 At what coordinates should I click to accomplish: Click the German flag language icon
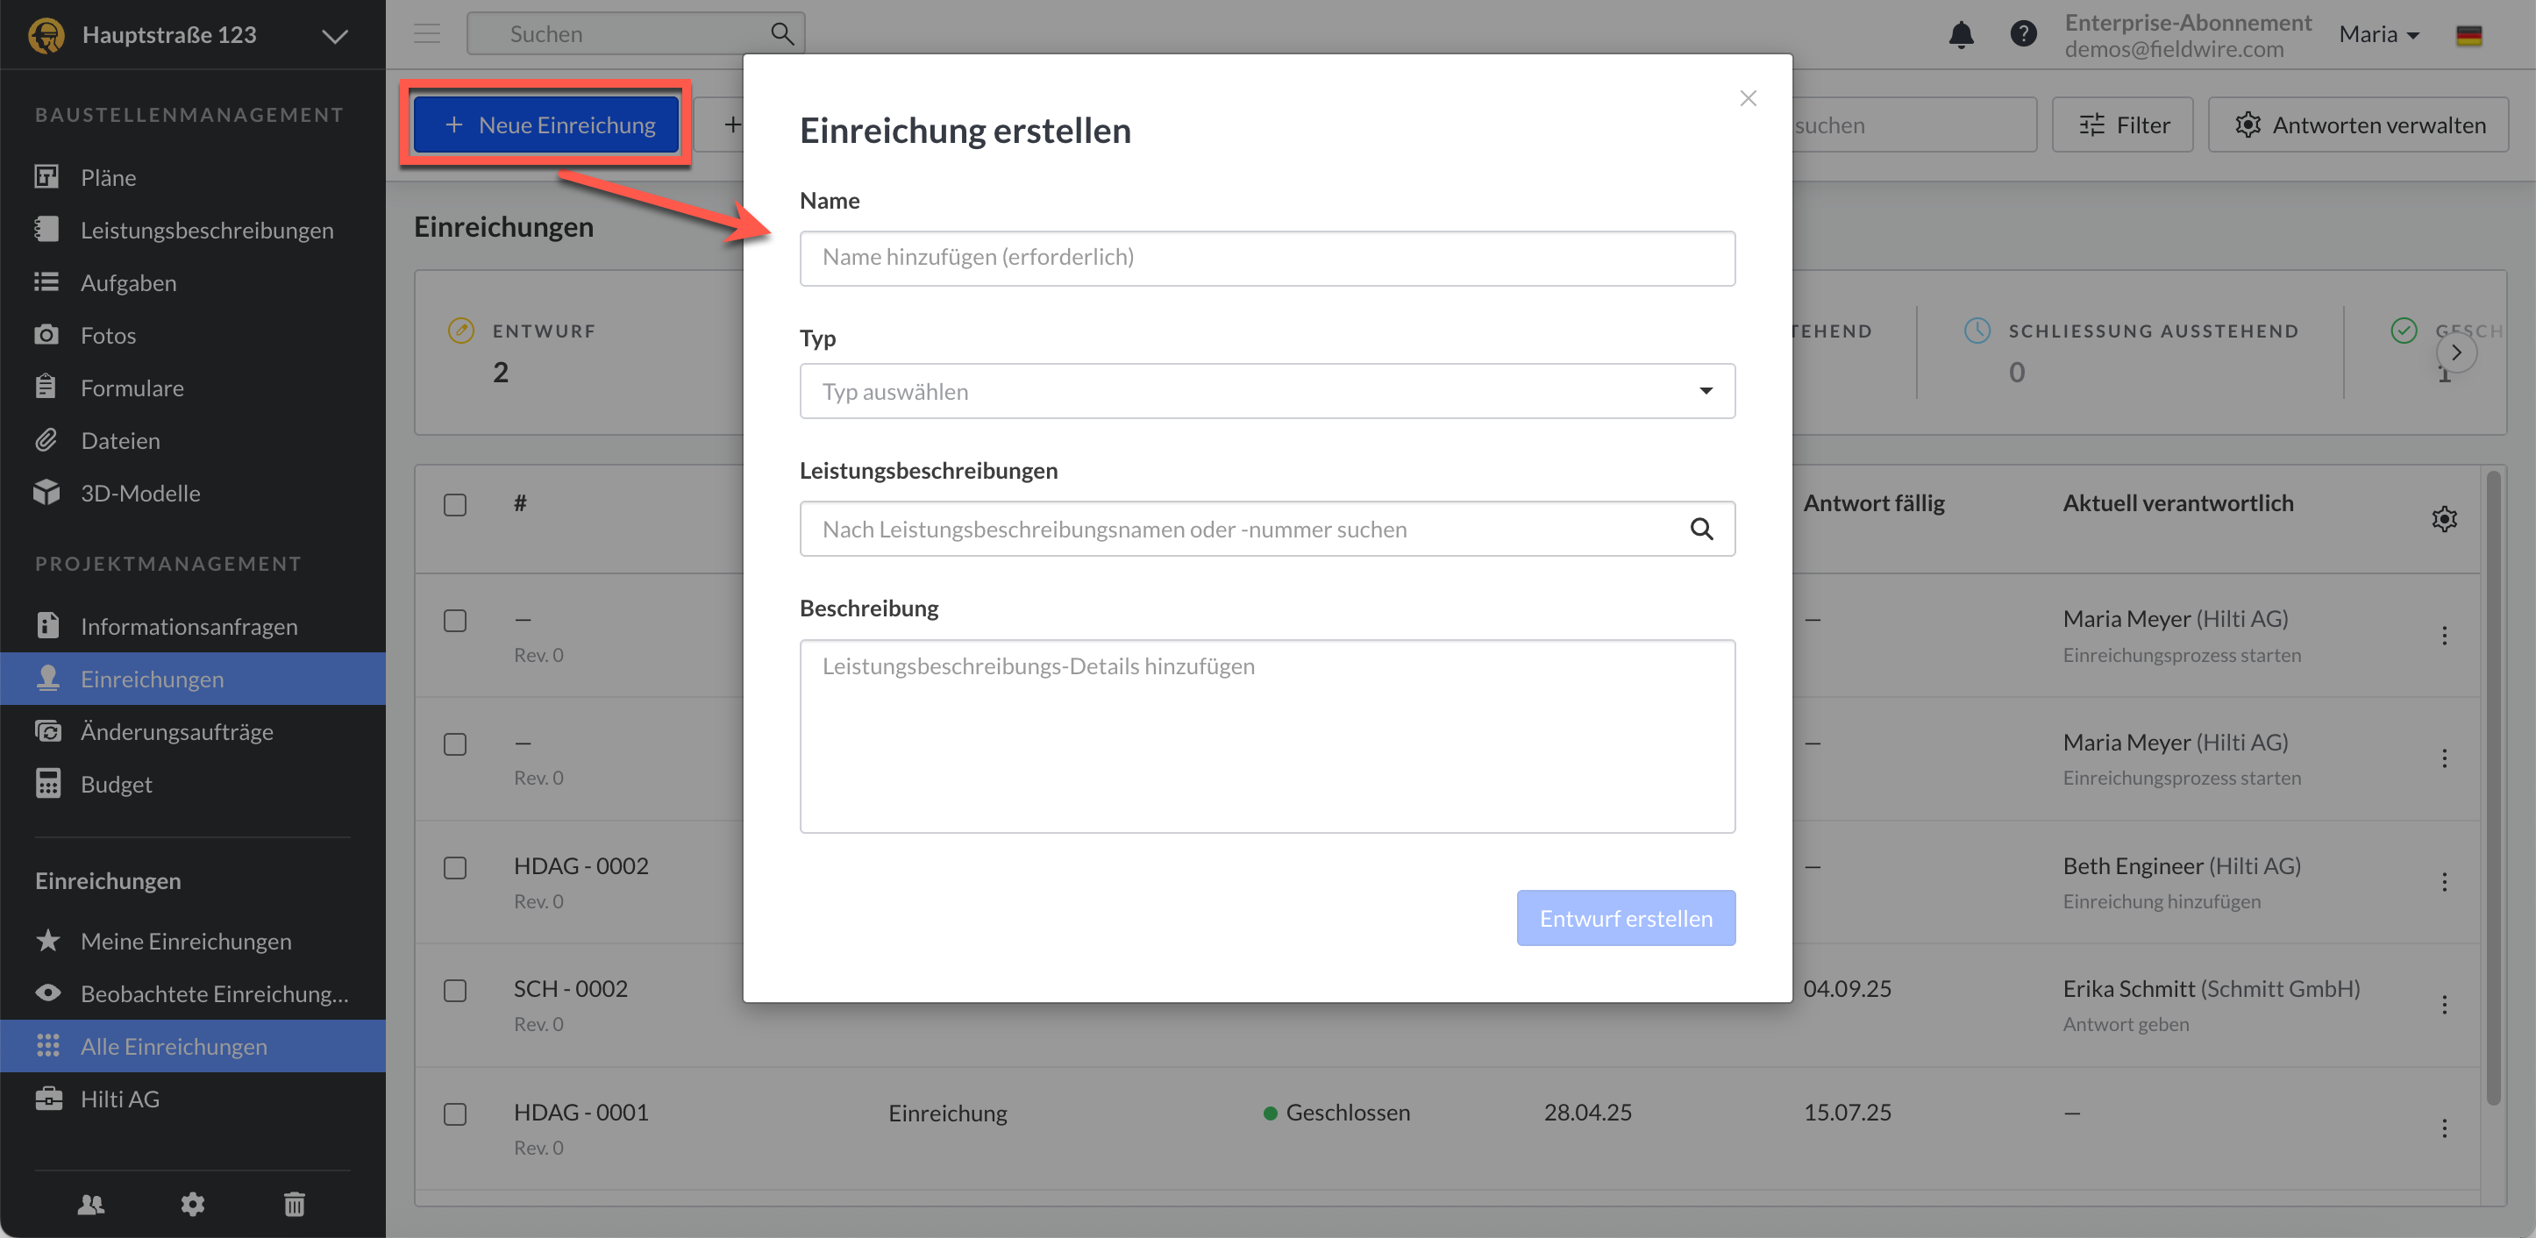click(x=2468, y=35)
